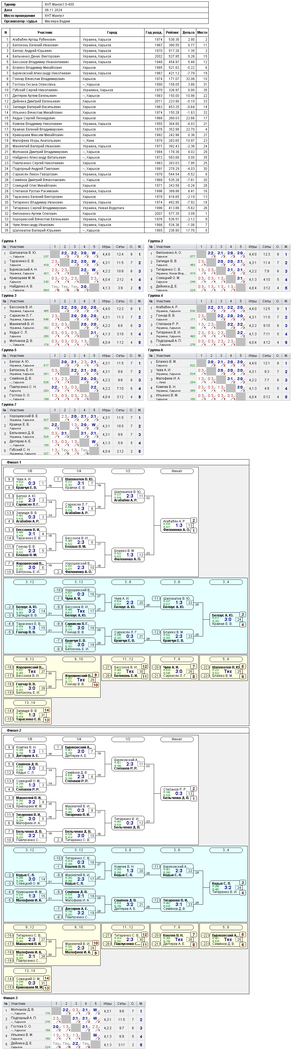
Task: Select the Финал round label in Финал-1 bracket
Action: (177, 471)
